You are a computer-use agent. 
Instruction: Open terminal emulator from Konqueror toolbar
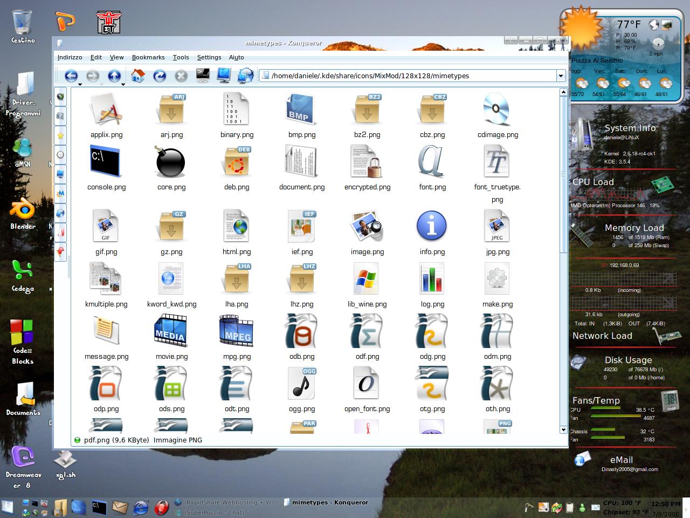[203, 76]
